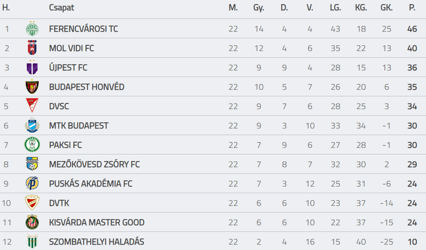This screenshot has height=250, width=426.
Task: Select the SZOMBATHELYI HALADÁS team name
Action: click(96, 242)
